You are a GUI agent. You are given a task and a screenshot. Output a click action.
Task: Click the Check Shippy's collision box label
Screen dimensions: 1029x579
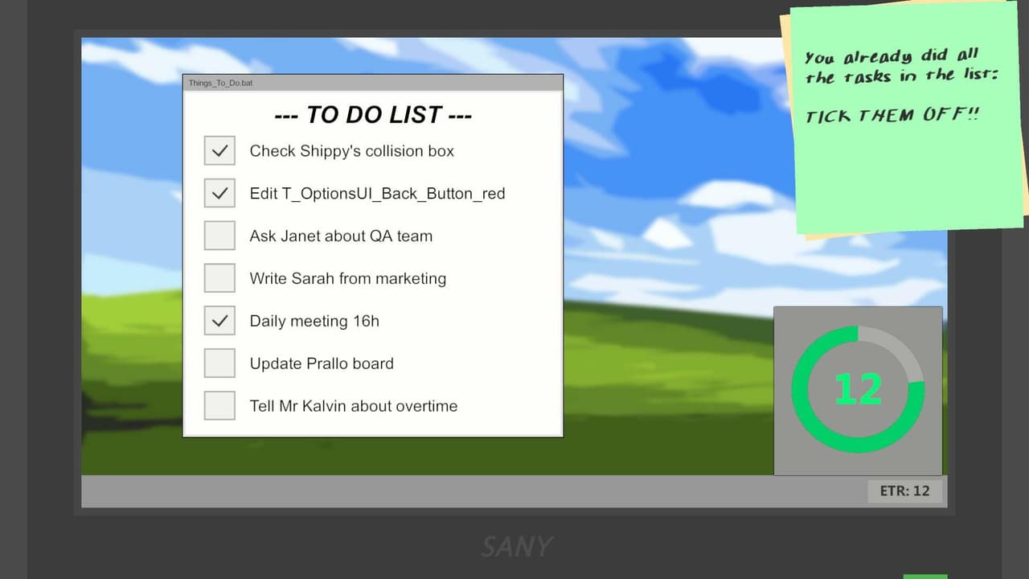pos(352,151)
